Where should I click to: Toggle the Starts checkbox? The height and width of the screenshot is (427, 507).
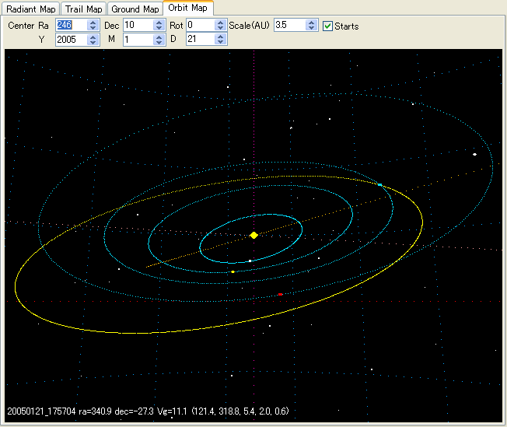point(327,26)
